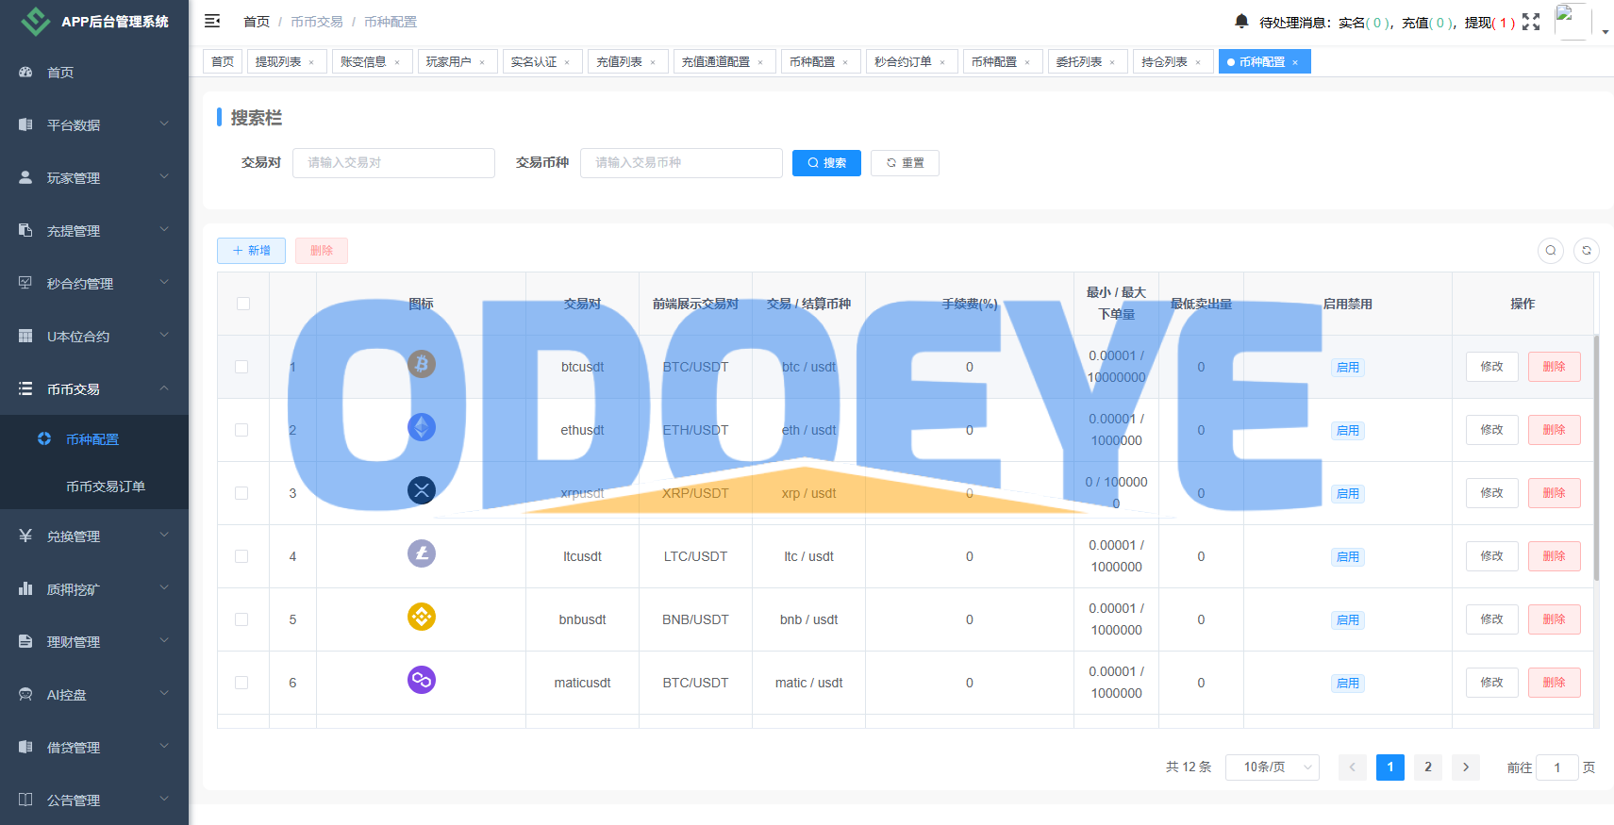Image resolution: width=1614 pixels, height=825 pixels.
Task: Click 公告管理 sidebar icon
Action: (x=25, y=800)
